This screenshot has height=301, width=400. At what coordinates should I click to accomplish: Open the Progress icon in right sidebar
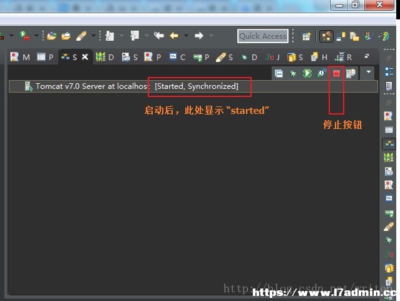(x=389, y=213)
